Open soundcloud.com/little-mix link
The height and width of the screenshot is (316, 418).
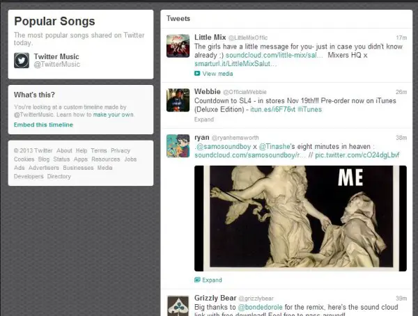[274, 55]
